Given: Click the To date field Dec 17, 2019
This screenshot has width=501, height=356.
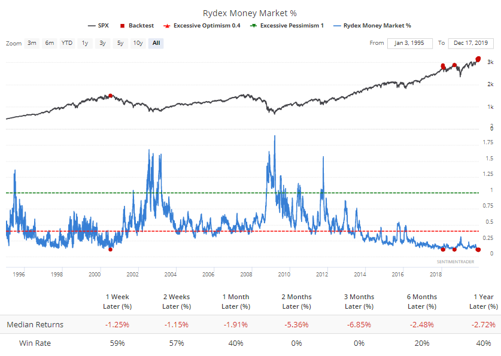Looking at the screenshot, I should click(x=470, y=43).
